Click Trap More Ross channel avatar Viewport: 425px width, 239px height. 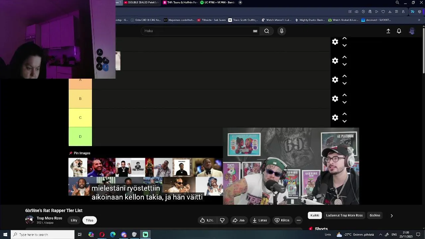30,220
